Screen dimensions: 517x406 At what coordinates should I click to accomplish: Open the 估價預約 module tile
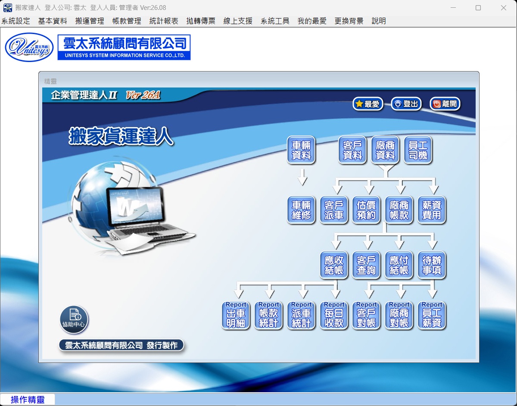pos(367,210)
